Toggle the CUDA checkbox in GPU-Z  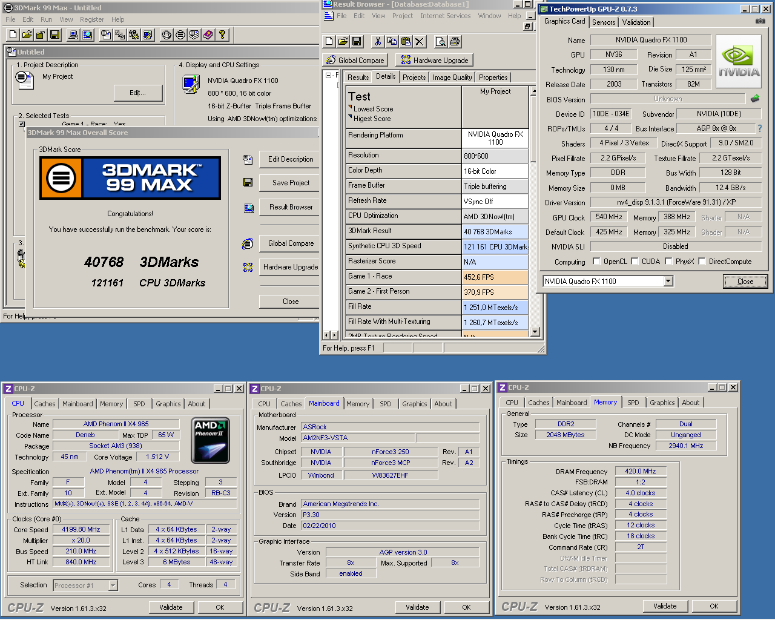[x=635, y=262]
